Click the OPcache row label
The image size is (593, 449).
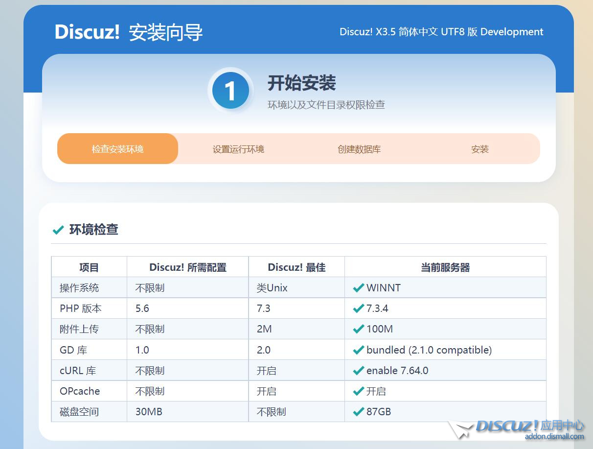point(80,391)
